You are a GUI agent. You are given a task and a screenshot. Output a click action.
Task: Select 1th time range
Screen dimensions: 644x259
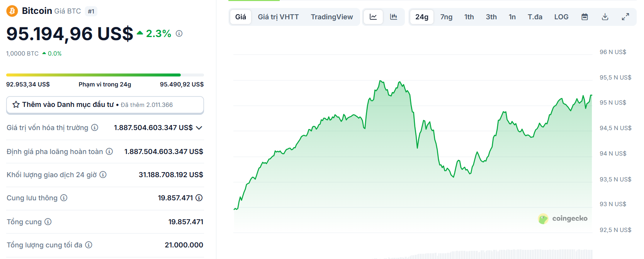469,17
